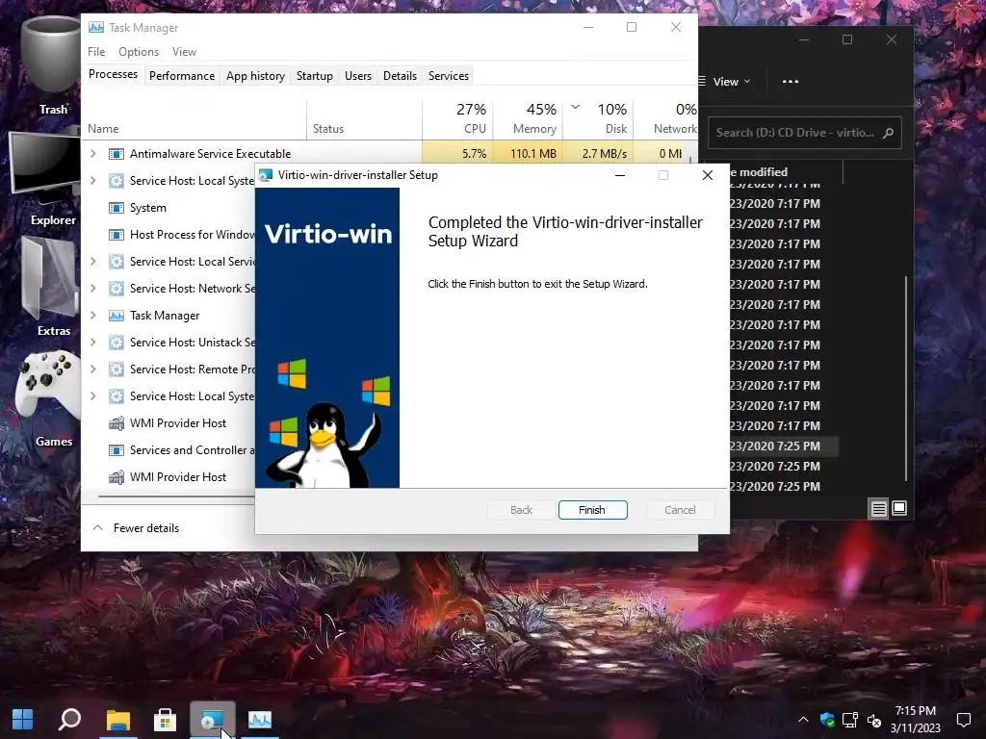Click the System process icon
986x739 pixels.
click(x=116, y=208)
